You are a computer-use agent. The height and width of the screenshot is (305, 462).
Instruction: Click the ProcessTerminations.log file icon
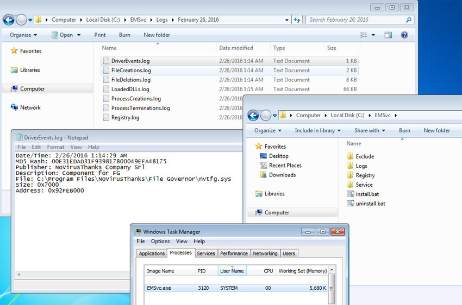pos(106,108)
